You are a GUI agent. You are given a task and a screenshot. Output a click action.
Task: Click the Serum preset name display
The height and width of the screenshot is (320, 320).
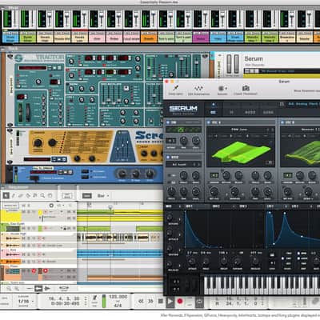[303, 104]
